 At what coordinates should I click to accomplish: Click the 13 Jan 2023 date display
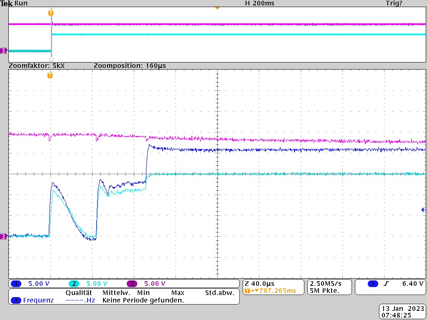click(x=403, y=309)
